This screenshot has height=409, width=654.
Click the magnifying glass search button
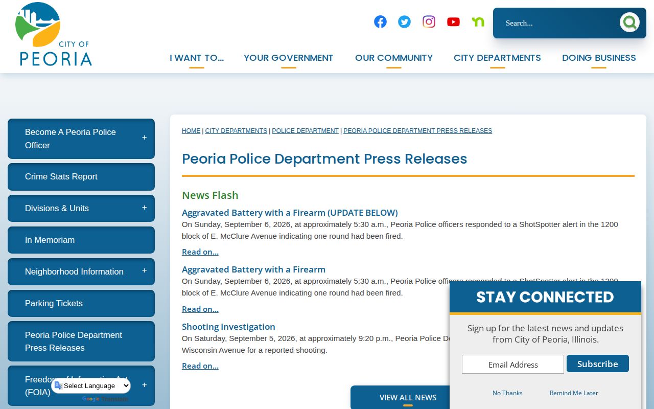click(629, 22)
